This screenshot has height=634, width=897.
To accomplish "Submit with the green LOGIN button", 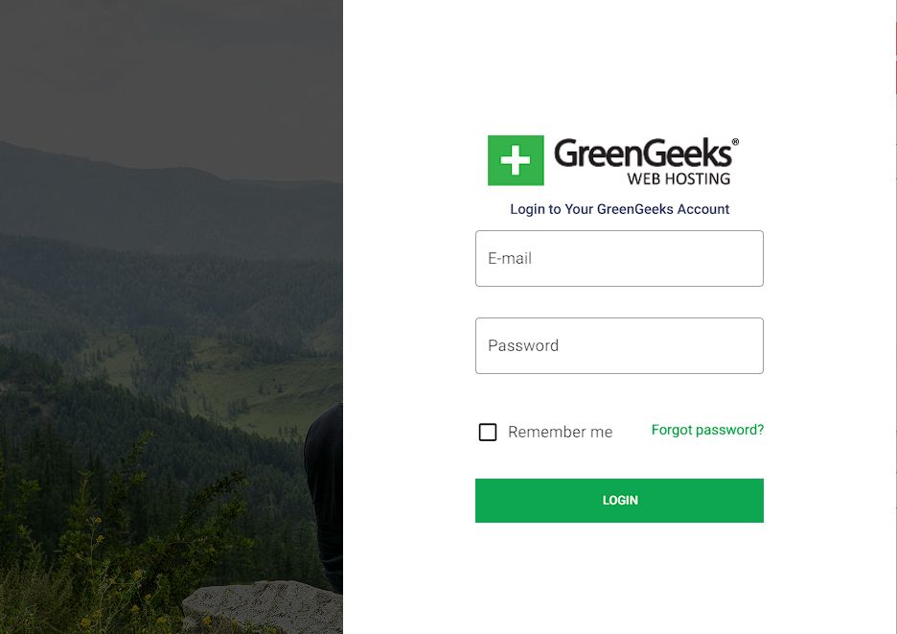I will tap(619, 501).
